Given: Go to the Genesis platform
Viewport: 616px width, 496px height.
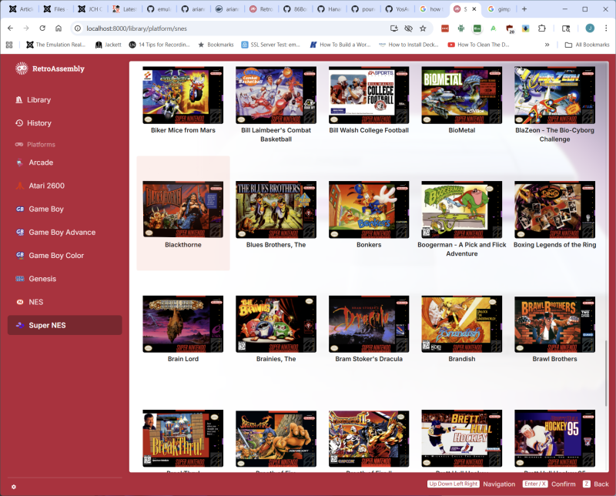Looking at the screenshot, I should (x=42, y=279).
